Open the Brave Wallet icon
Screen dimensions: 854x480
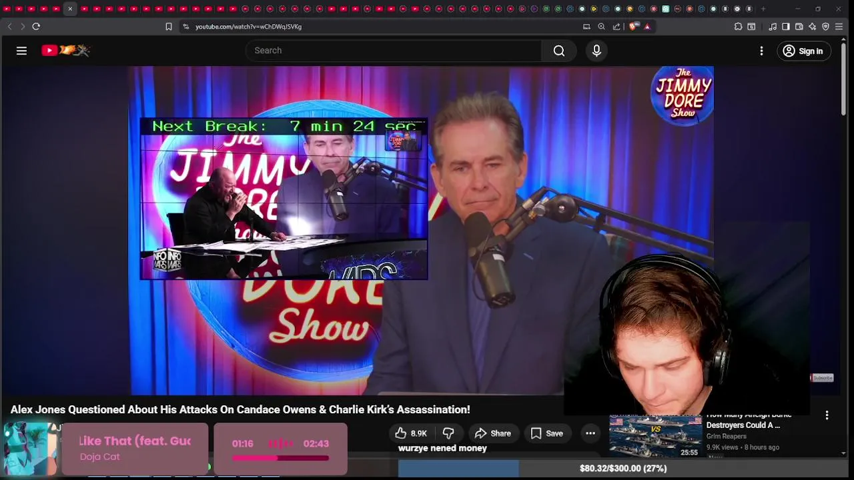[x=799, y=27]
